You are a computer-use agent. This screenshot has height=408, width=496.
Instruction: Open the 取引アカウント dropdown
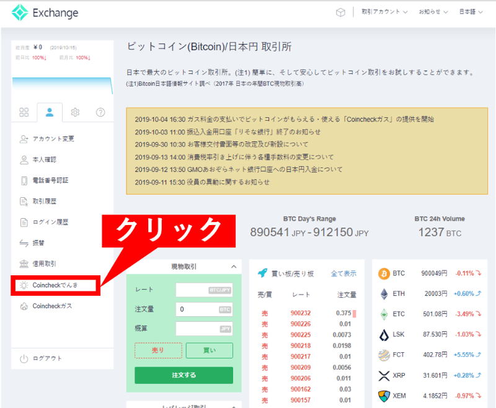point(385,12)
